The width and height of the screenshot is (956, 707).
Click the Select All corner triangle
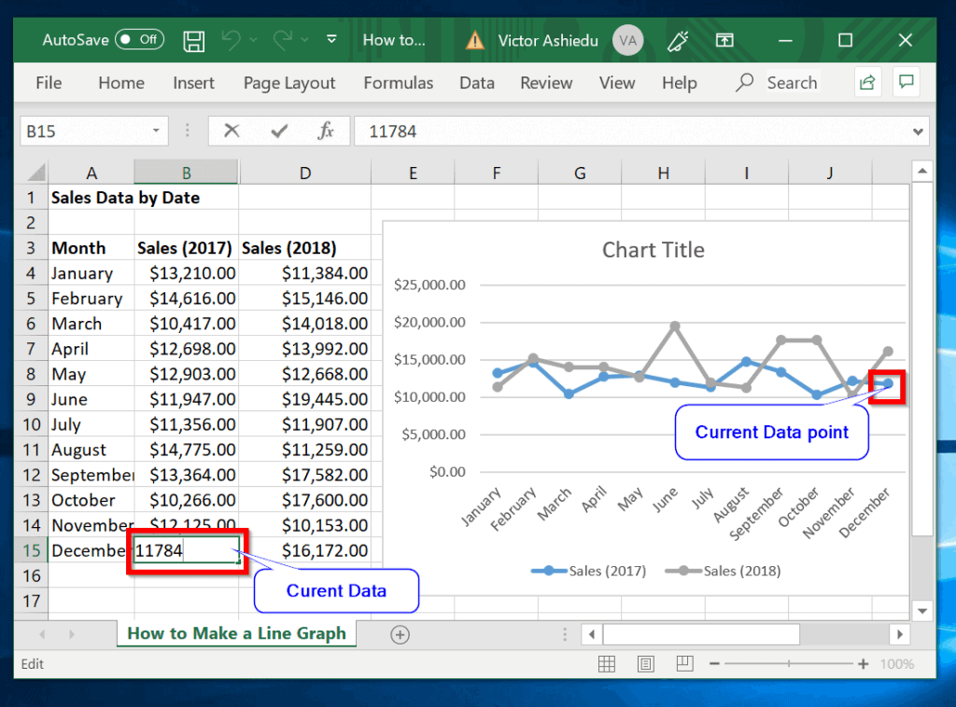[x=36, y=173]
